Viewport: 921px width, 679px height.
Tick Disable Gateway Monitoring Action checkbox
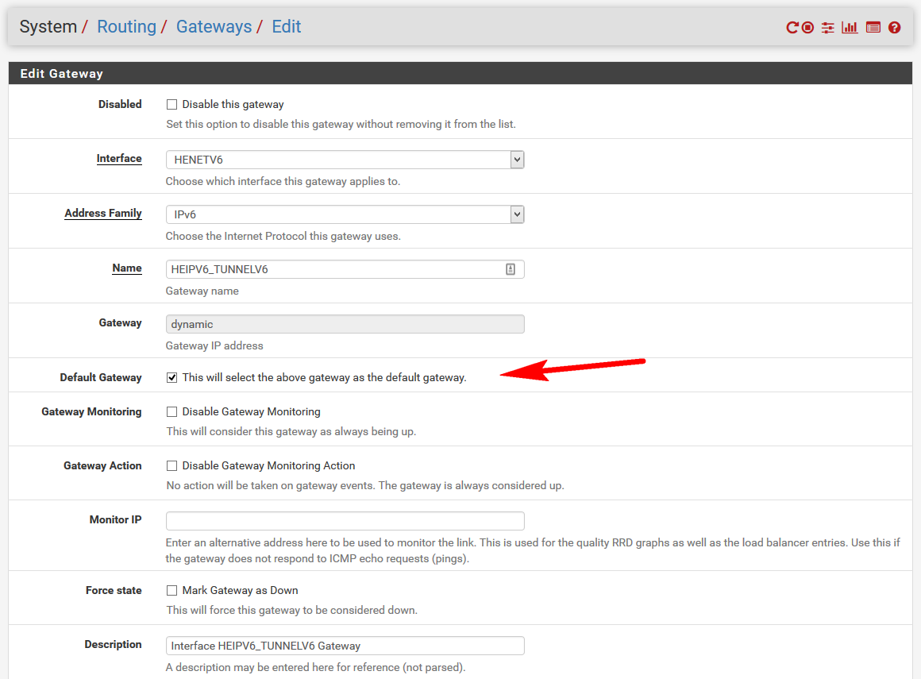tap(171, 466)
